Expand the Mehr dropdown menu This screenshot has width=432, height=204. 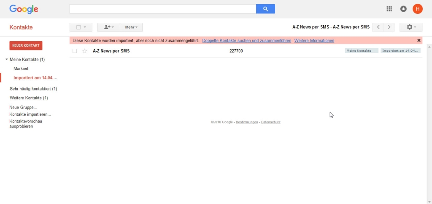[x=131, y=27]
